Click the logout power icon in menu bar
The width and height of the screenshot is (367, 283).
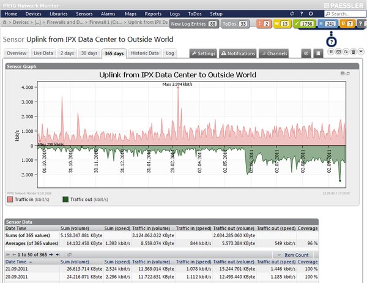pyautogui.click(x=310, y=13)
